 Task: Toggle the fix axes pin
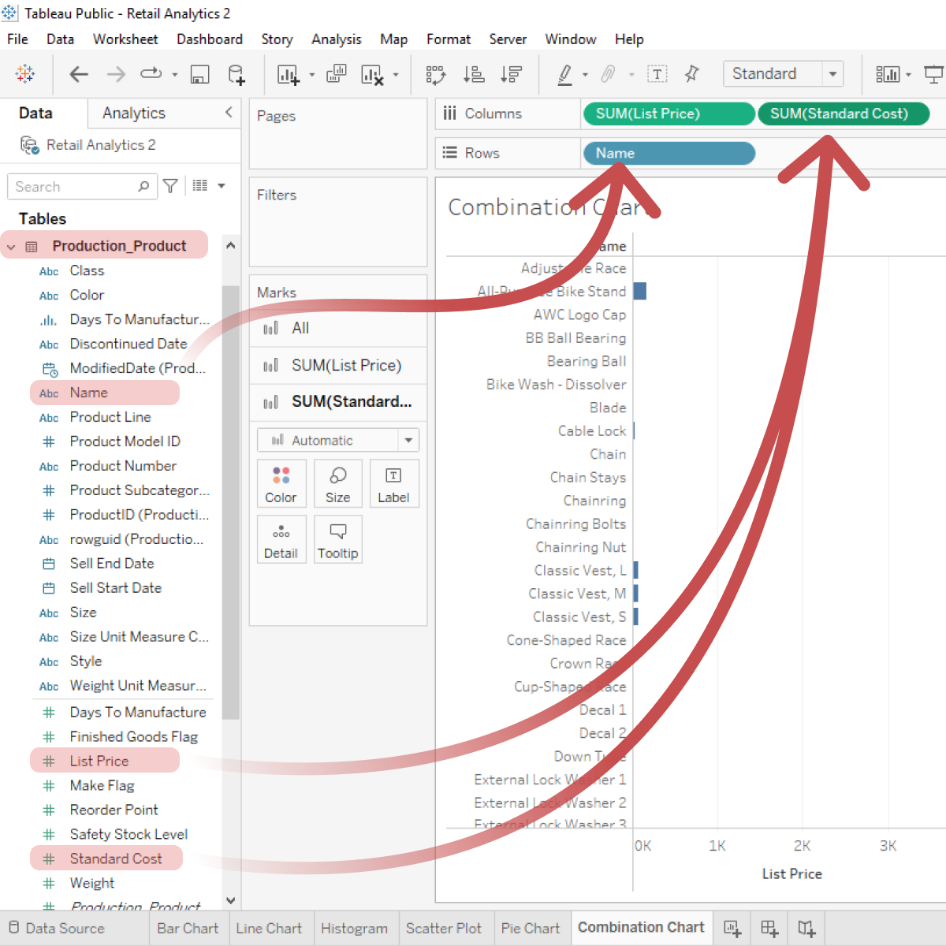click(x=692, y=73)
